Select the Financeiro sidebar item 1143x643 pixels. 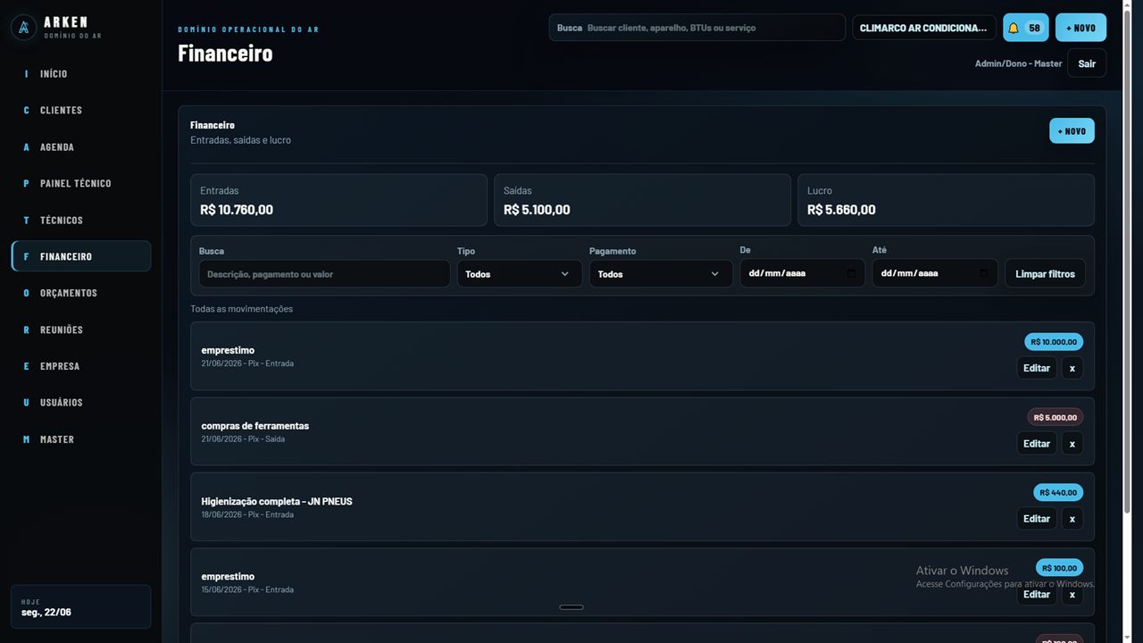coord(80,256)
